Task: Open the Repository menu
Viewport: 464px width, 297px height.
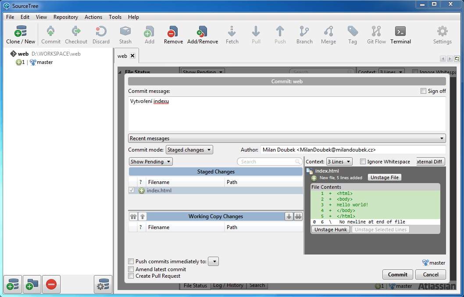Action: (x=66, y=17)
